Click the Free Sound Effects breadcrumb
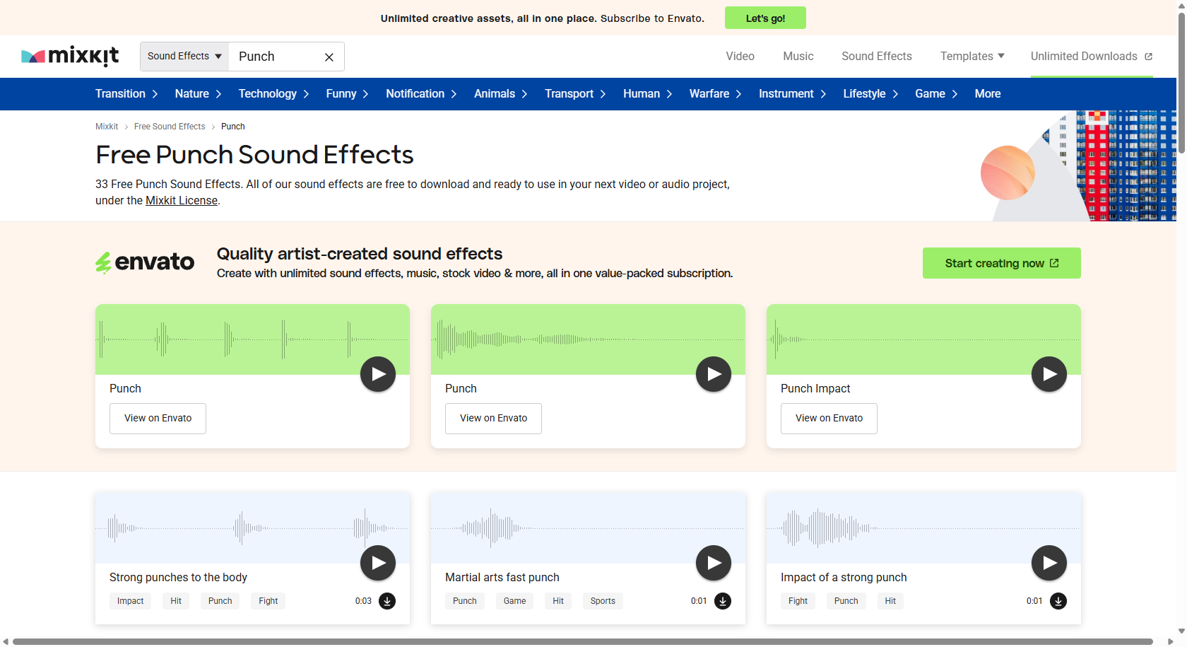1187x647 pixels. coord(170,126)
